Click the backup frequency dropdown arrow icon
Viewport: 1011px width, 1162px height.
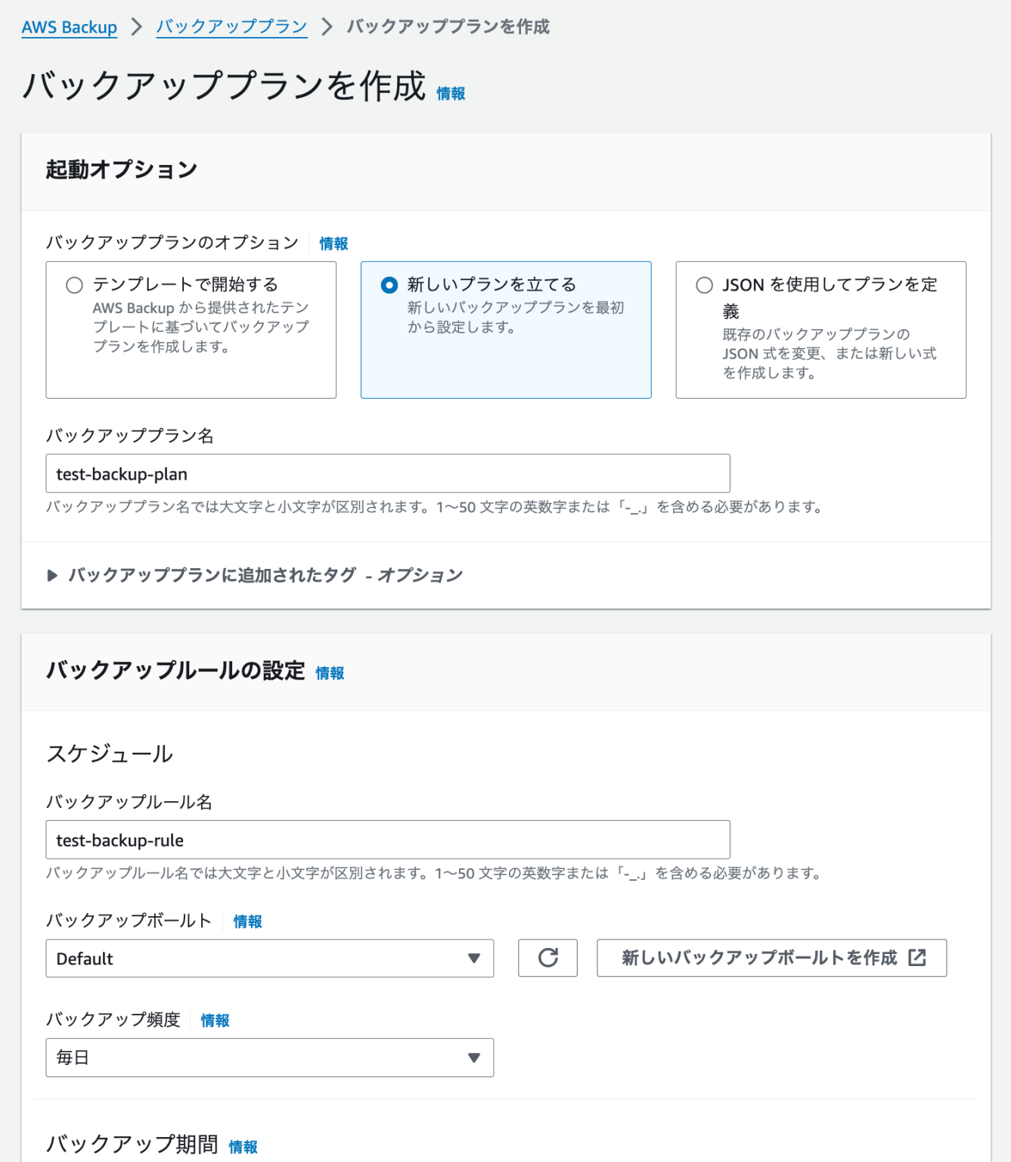pos(475,1058)
